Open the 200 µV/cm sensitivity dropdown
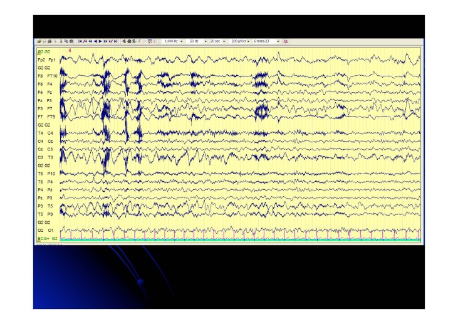 tap(248, 41)
